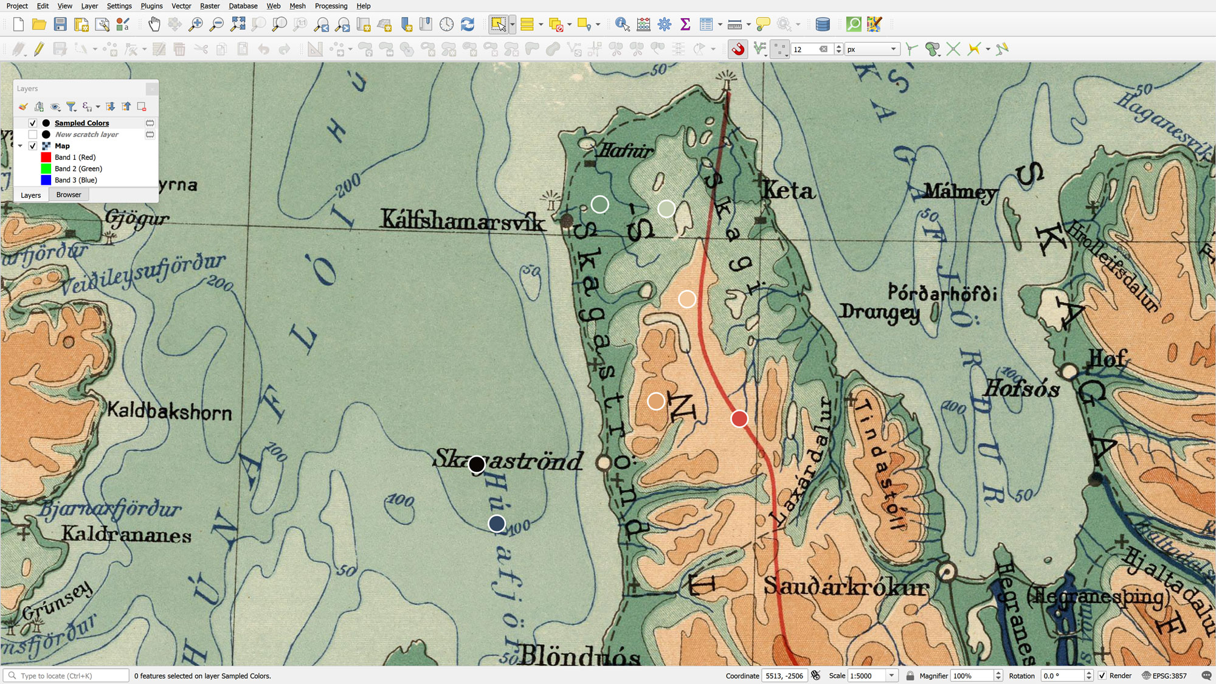
Task: Show the Statistical Summary sigma icon
Action: [x=685, y=24]
